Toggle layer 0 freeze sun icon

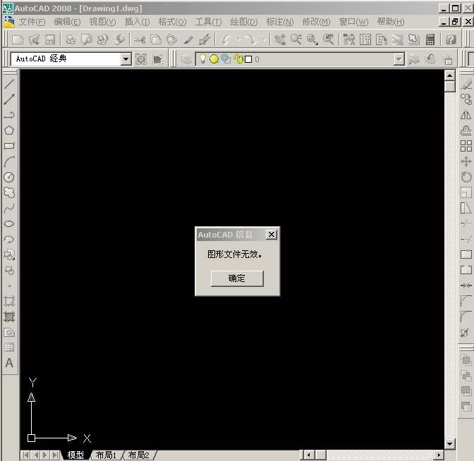pos(214,59)
